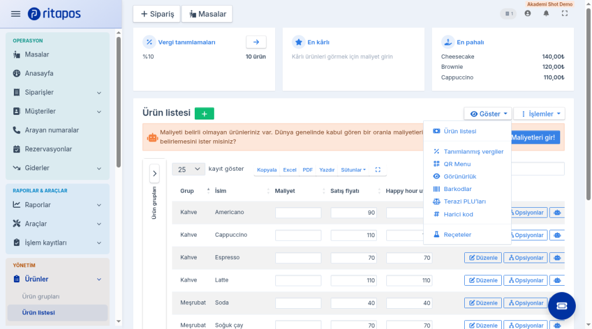
Task: Click the Vergi tanımlamaları arrow button
Action: 256,42
